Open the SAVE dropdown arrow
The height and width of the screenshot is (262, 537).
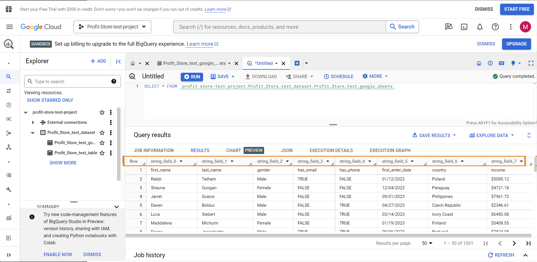click(x=233, y=76)
